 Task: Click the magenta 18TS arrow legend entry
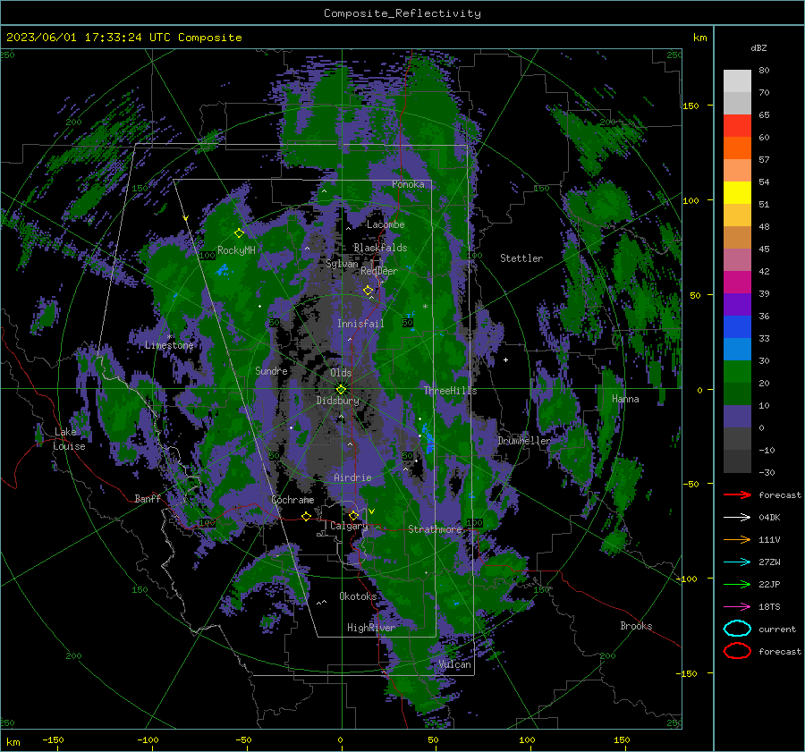[737, 606]
